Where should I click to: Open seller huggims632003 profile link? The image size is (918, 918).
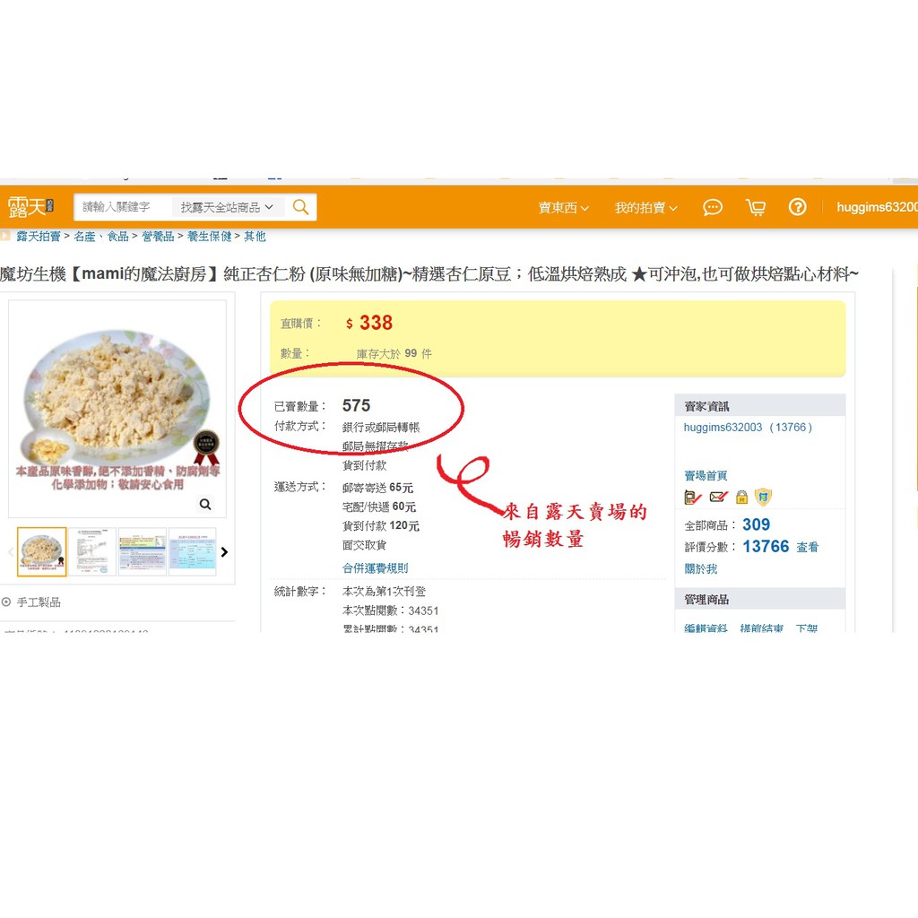pyautogui.click(x=723, y=428)
